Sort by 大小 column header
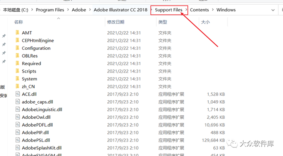This screenshot has height=156, width=283. coord(206,22)
